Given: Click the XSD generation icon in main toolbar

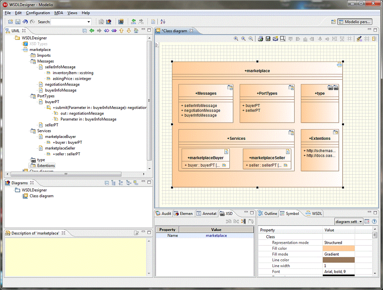Looking at the screenshot, I should 121,22.
